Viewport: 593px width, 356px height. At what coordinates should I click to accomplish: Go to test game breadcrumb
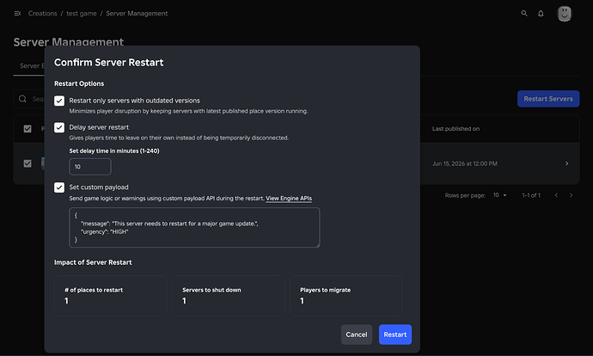pyautogui.click(x=82, y=13)
